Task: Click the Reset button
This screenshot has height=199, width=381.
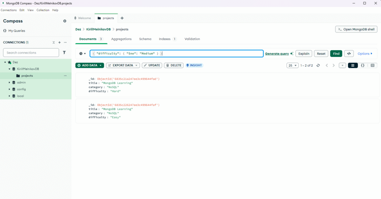Action: pyautogui.click(x=321, y=54)
